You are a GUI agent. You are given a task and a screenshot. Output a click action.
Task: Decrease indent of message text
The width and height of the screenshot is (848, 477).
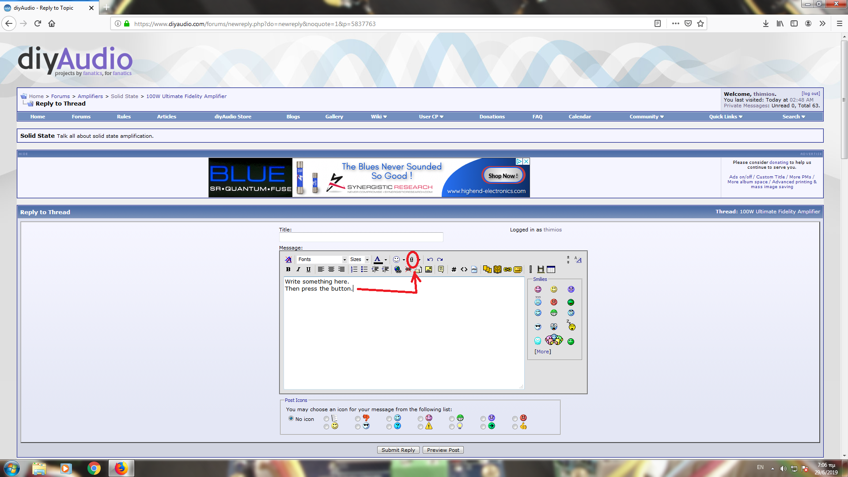click(375, 269)
